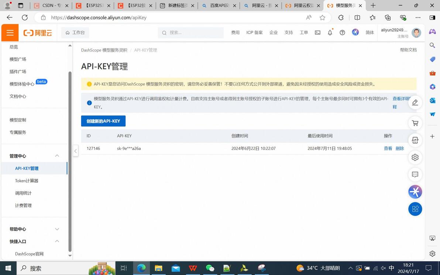Open the AI assistant icon in header
Viewport: 440px width, 275px height.
coord(355,32)
